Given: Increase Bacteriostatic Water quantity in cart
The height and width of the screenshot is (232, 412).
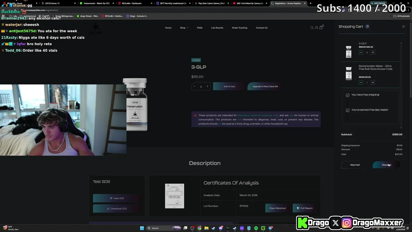Looking at the screenshot, I should point(373,82).
